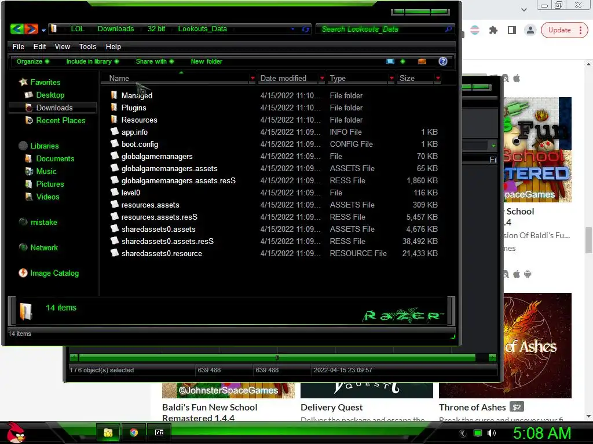The height and width of the screenshot is (444, 593).
Task: Expand the Share with dropdown
Action: coord(155,61)
